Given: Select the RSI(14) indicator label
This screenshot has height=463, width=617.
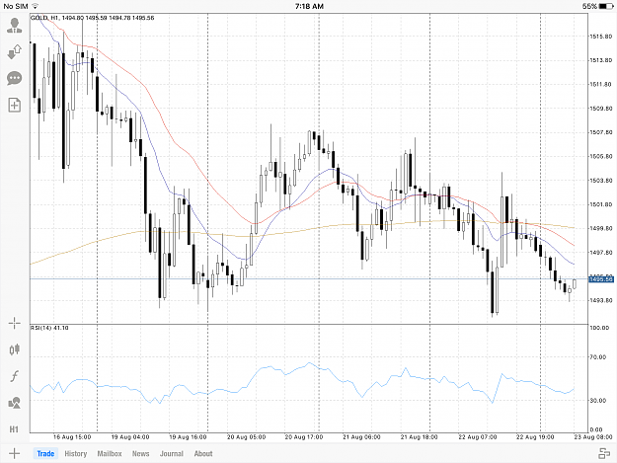Looking at the screenshot, I should [49, 328].
